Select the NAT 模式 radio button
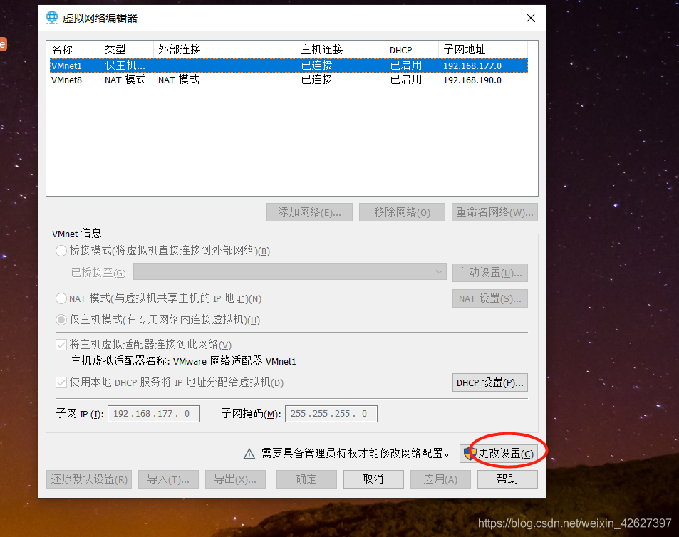679x537 pixels. tap(61, 298)
